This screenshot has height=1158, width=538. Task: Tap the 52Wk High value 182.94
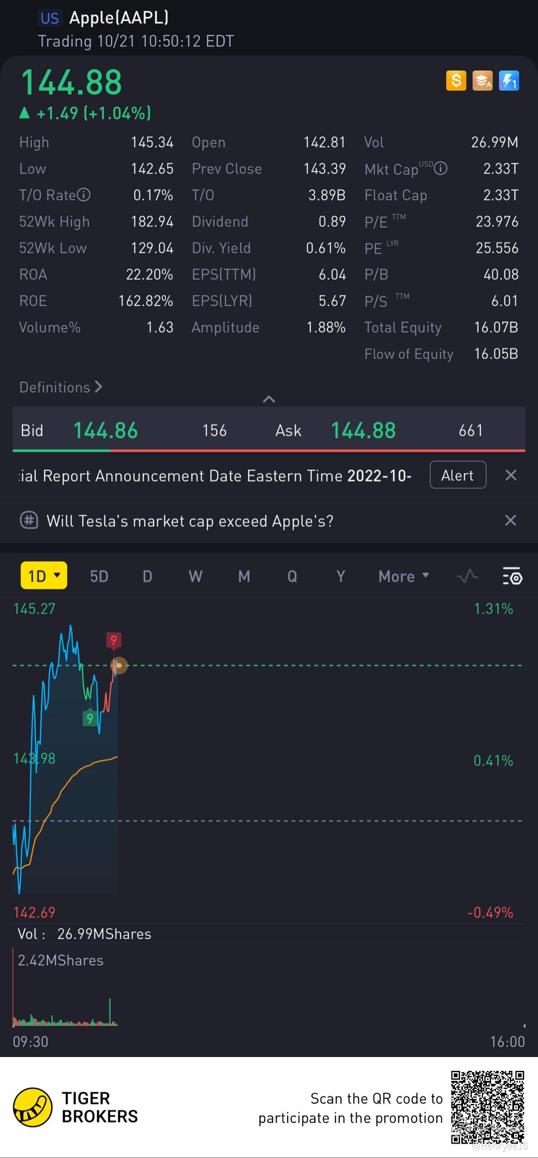coord(152,221)
